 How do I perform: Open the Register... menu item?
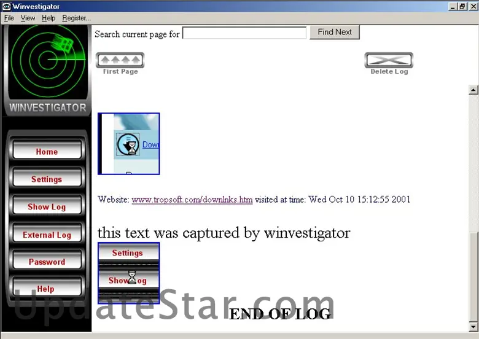click(x=76, y=18)
